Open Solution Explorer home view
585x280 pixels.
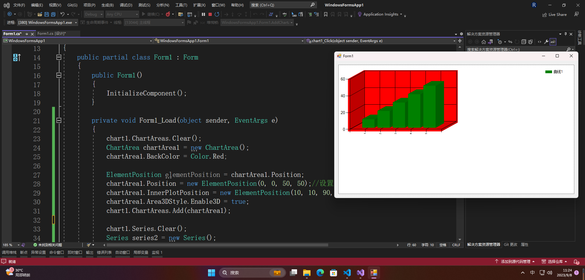(484, 42)
